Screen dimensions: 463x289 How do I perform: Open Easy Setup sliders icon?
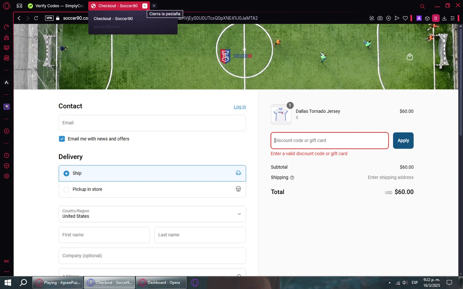click(x=453, y=18)
